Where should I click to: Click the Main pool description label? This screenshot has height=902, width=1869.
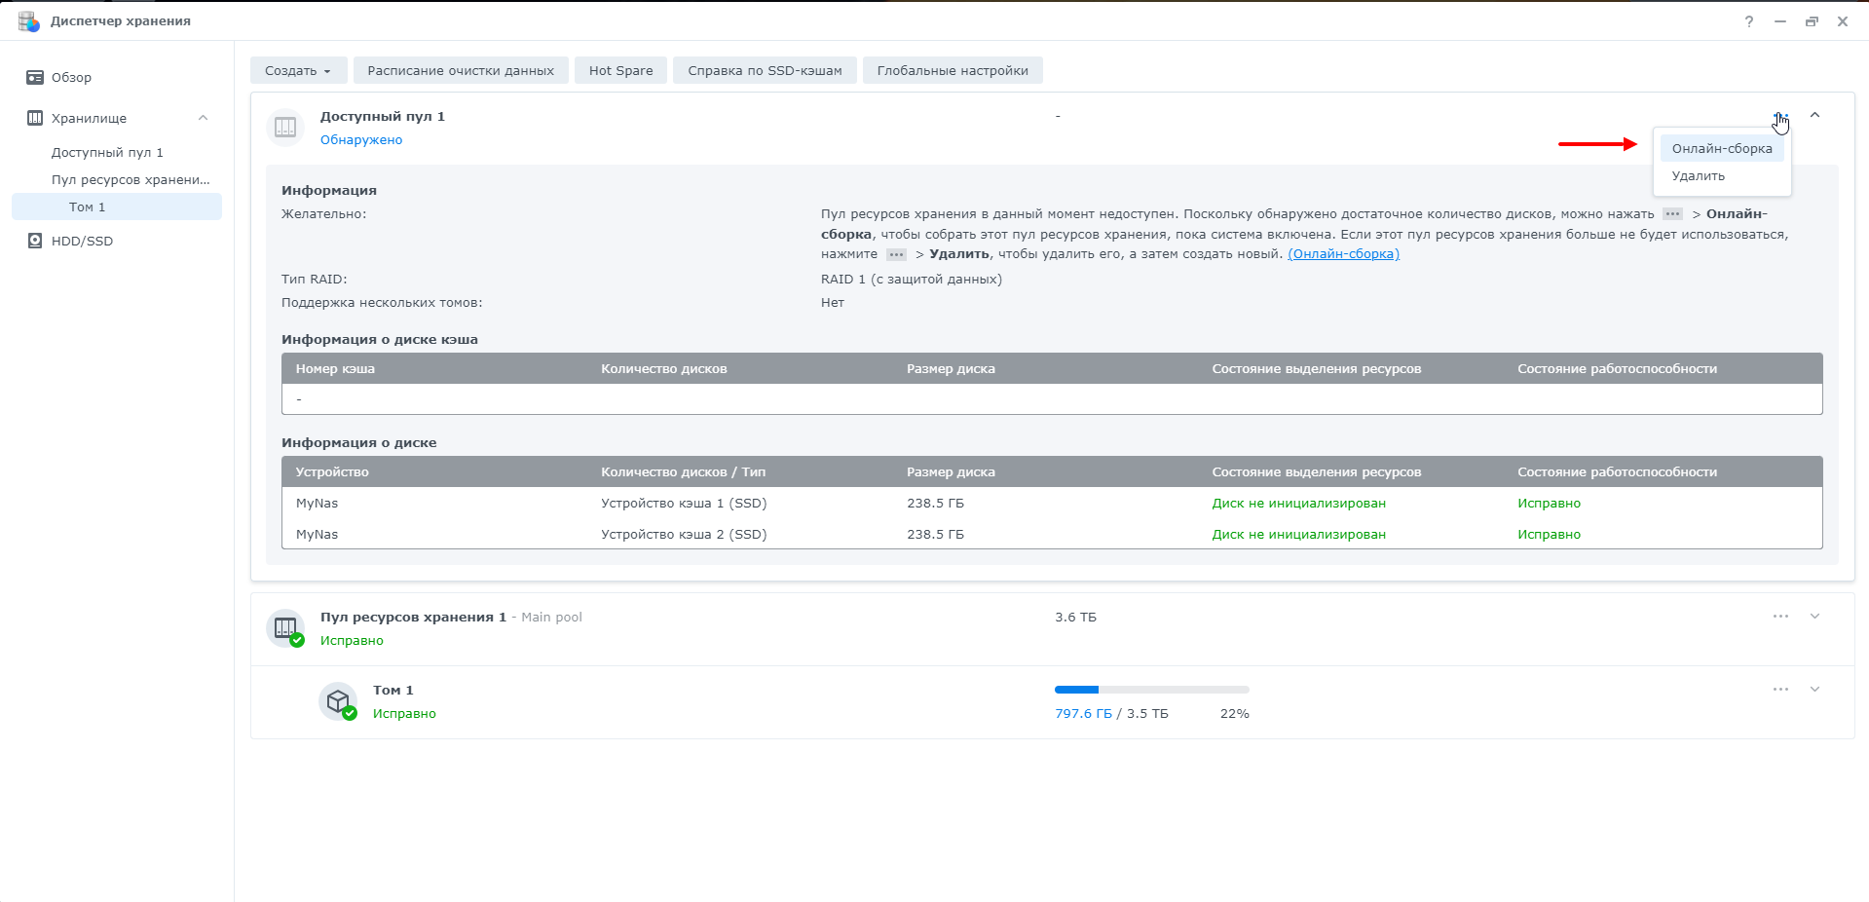551,618
